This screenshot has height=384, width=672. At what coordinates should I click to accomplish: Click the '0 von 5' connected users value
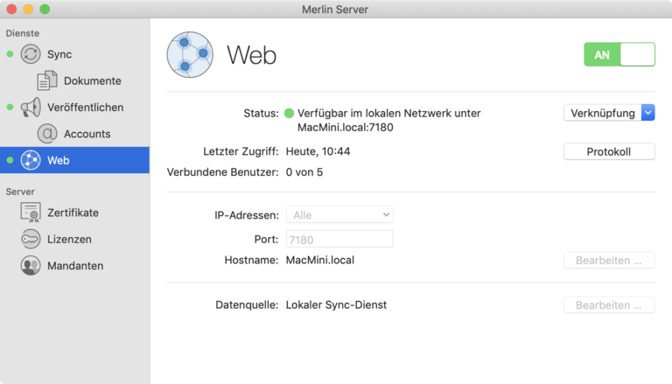click(304, 171)
